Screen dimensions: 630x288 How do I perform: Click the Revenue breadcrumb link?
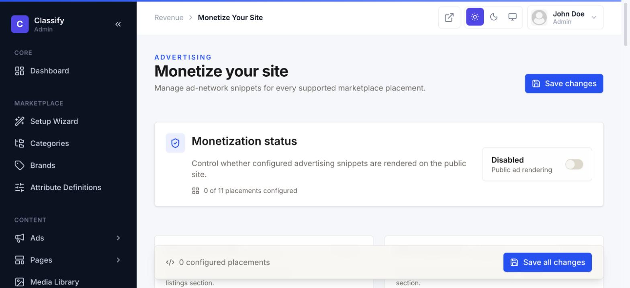point(169,18)
